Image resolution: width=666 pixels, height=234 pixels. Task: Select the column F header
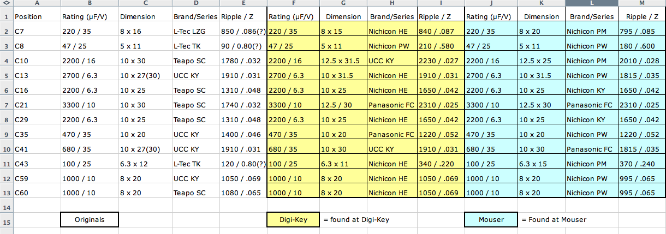click(x=293, y=3)
